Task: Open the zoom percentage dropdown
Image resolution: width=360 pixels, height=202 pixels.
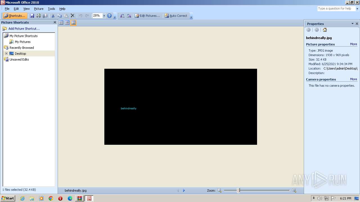Action: pos(104,16)
